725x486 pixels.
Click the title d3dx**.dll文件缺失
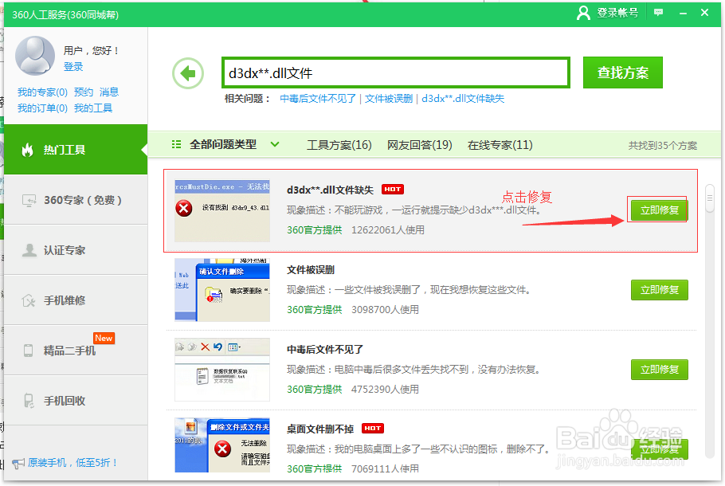[330, 190]
